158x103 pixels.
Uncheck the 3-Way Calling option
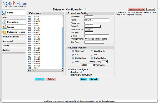[92, 58]
